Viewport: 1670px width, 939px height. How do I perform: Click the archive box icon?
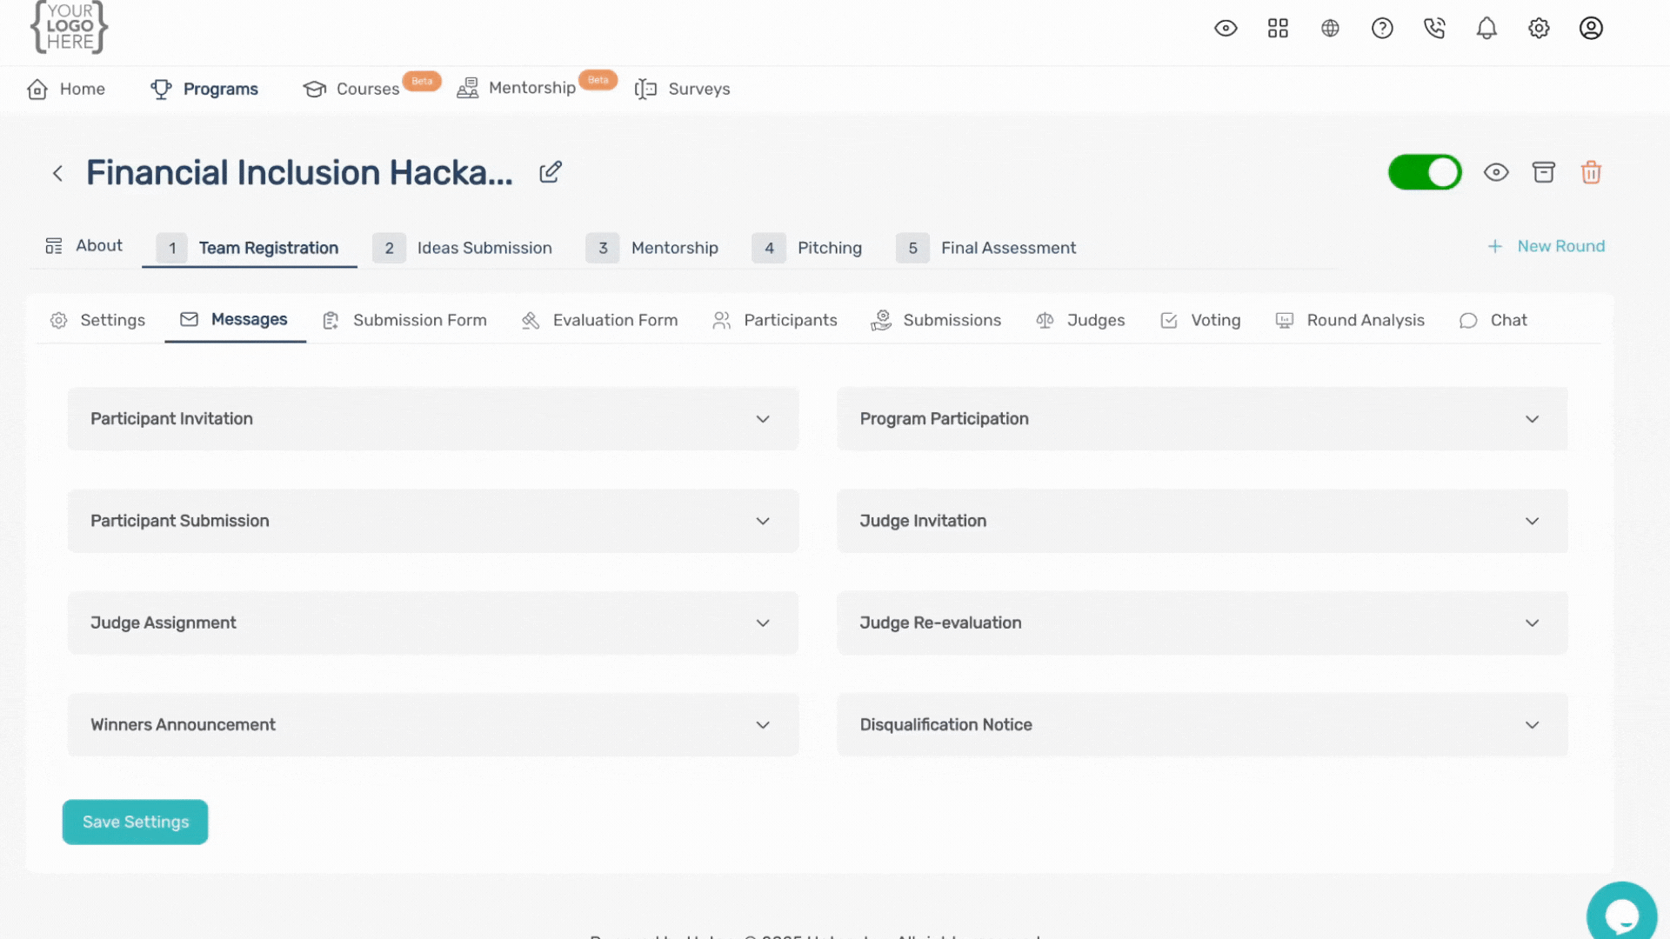(1543, 172)
